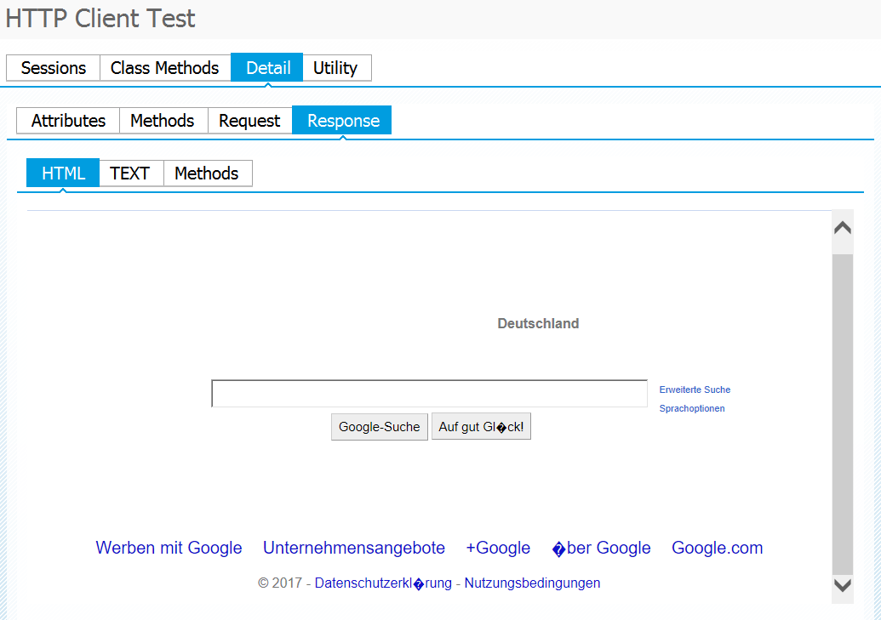Viewport: 881px width, 620px height.
Task: Open Methods tab beside TEXT
Action: [207, 173]
